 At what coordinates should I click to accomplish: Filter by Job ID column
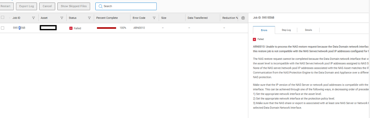click(33, 18)
